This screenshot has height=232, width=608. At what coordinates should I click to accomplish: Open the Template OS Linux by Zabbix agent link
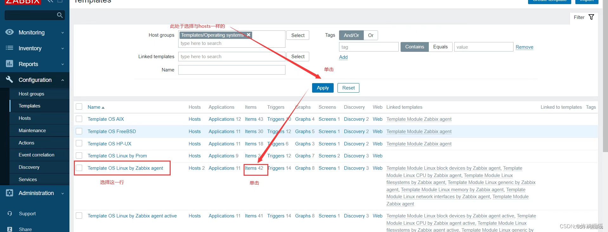[125, 168]
